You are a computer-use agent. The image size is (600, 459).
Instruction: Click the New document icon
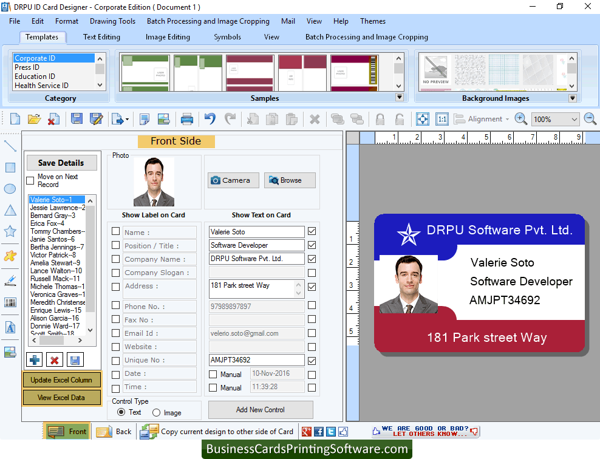click(15, 119)
